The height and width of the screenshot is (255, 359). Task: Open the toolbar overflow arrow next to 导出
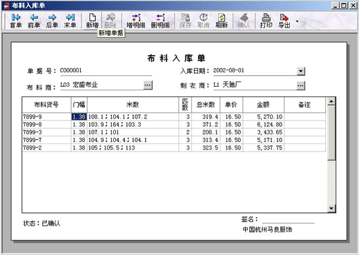pyautogui.click(x=297, y=21)
